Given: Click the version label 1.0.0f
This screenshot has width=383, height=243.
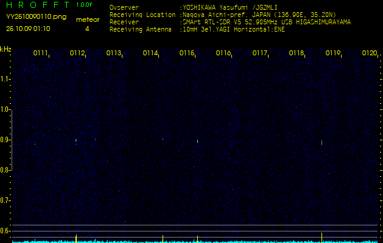Looking at the screenshot, I should click(84, 5).
